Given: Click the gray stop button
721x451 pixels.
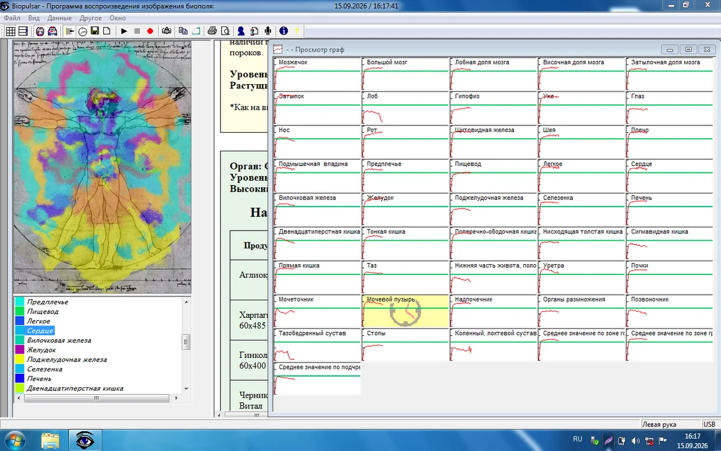Looking at the screenshot, I should tap(137, 31).
